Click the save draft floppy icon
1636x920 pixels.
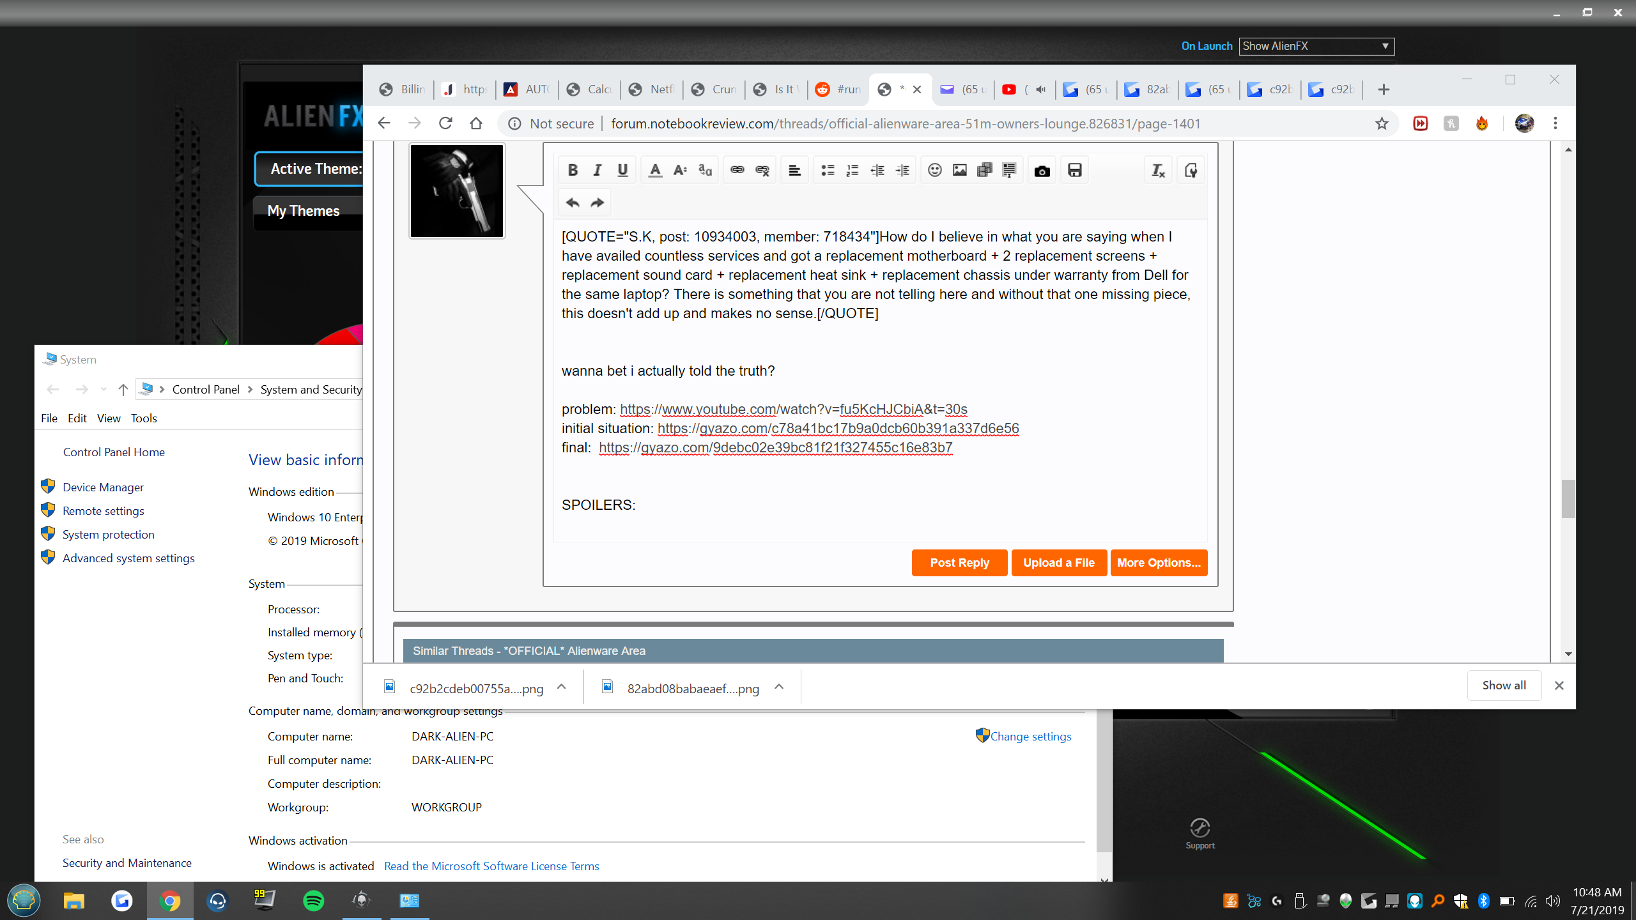(1074, 170)
